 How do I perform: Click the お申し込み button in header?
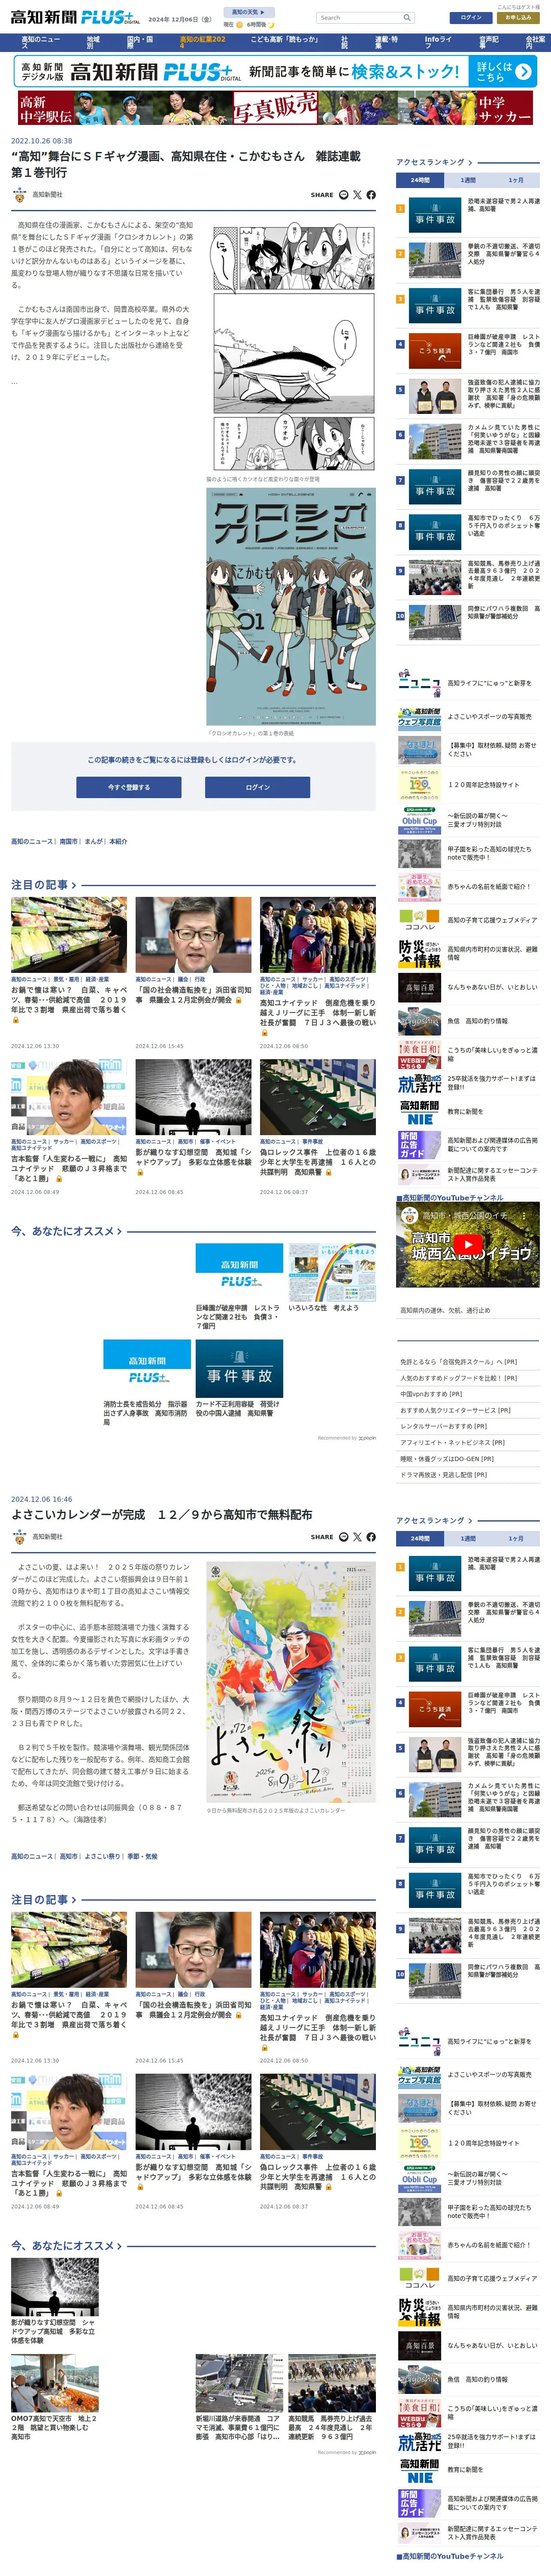[518, 17]
